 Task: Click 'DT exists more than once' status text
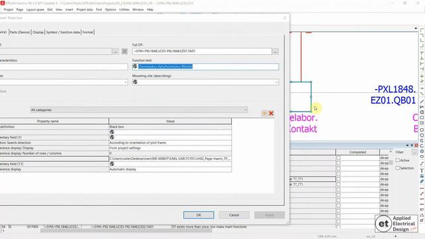(209, 226)
